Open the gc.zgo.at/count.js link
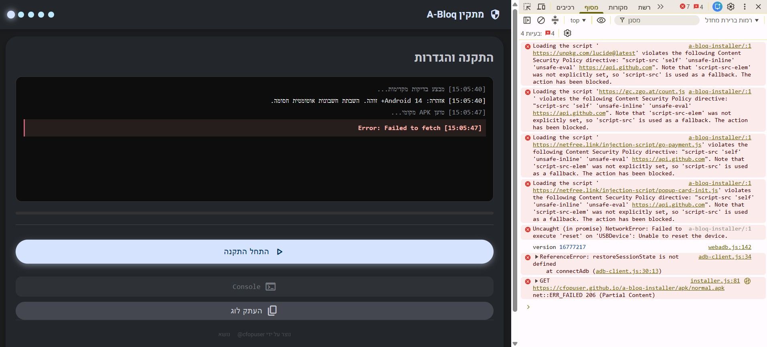The width and height of the screenshot is (767, 347). (642, 91)
